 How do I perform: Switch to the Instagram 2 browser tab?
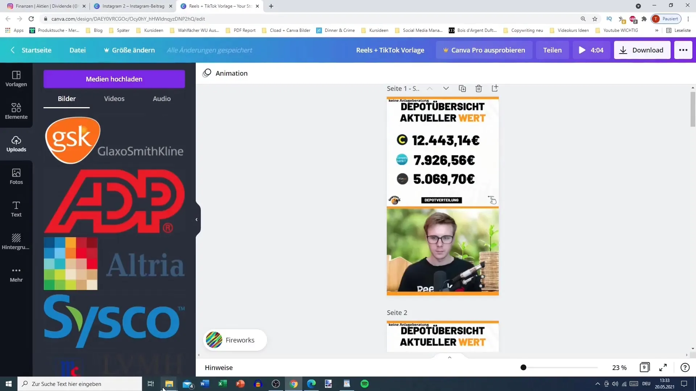133,6
